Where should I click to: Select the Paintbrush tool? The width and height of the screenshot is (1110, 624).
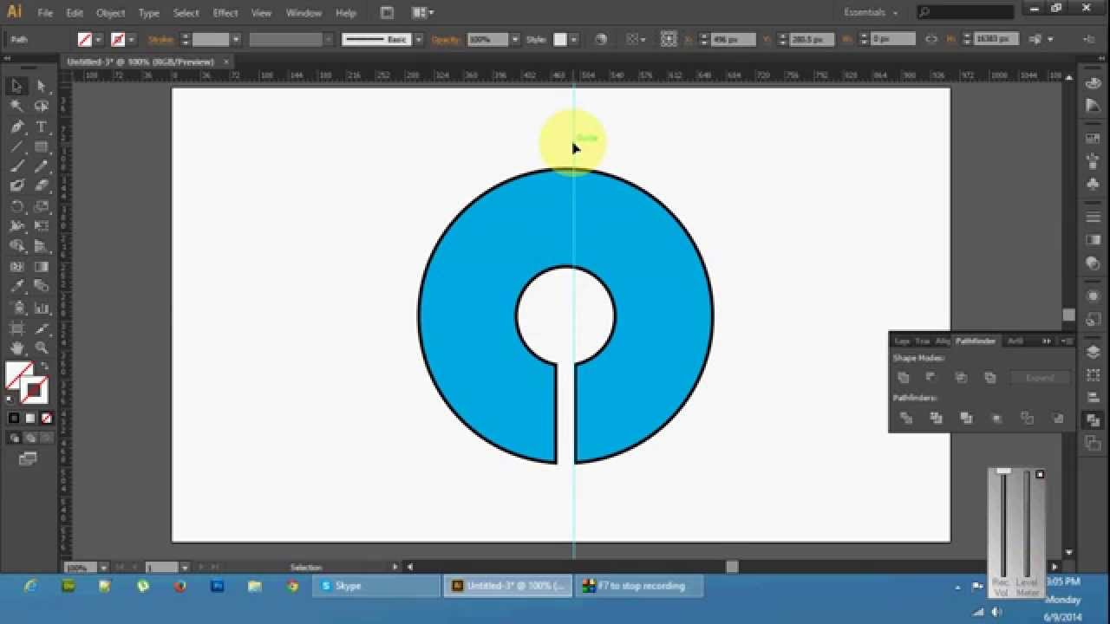[x=16, y=166]
